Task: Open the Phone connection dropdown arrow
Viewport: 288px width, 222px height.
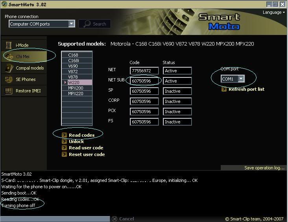Action: (x=72, y=24)
